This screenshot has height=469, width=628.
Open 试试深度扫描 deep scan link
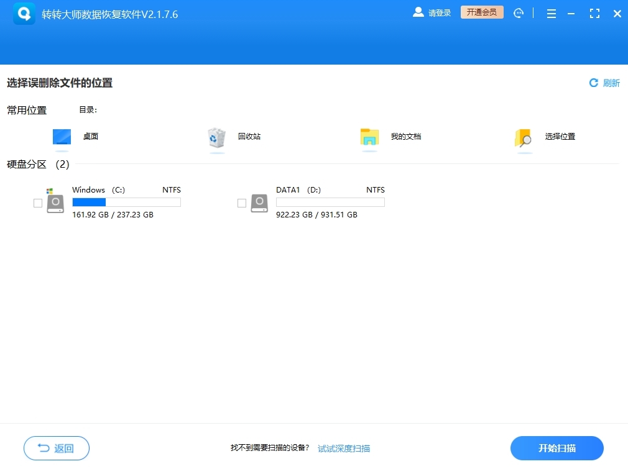tap(343, 448)
